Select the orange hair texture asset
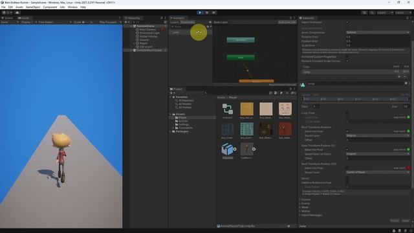Viewport: 414px width, 233px height. coord(247,109)
